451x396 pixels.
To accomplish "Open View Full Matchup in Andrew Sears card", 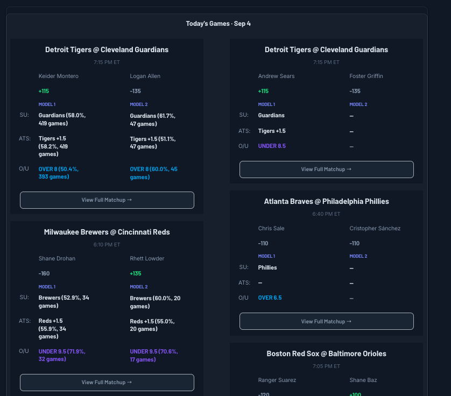I will [x=327, y=169].
